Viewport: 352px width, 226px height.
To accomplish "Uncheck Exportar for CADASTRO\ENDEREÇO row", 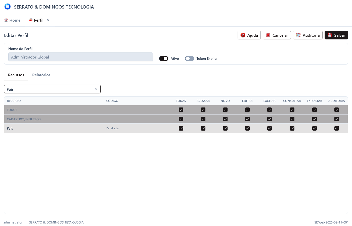I will (x=315, y=119).
